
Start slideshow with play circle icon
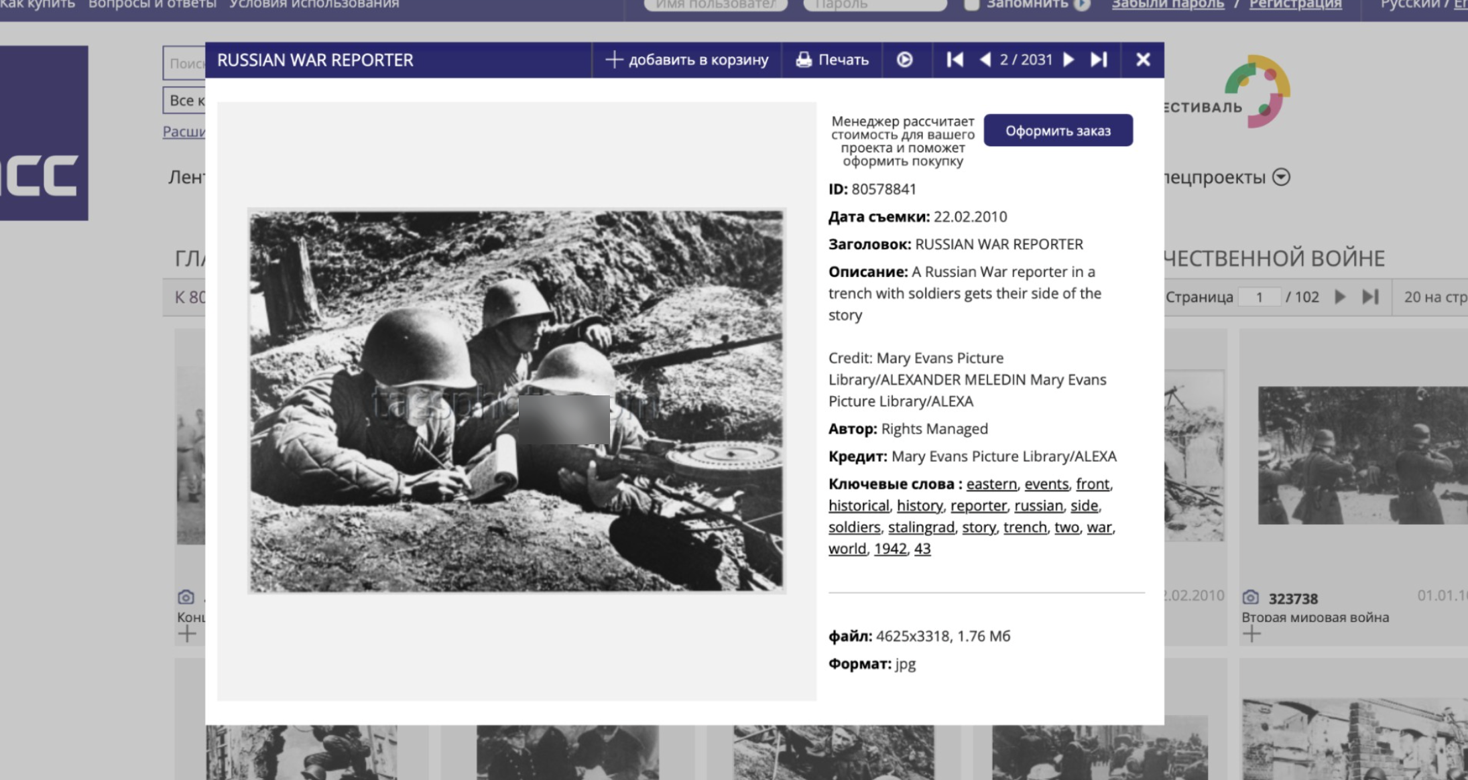pos(905,60)
